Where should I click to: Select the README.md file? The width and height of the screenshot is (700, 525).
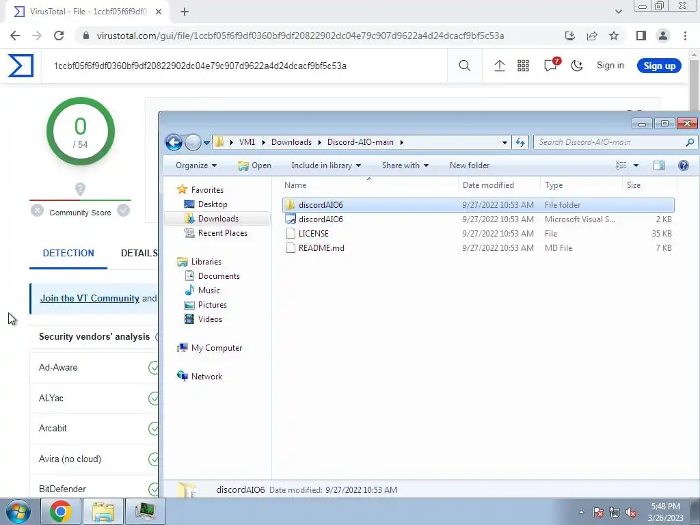click(x=478, y=247)
